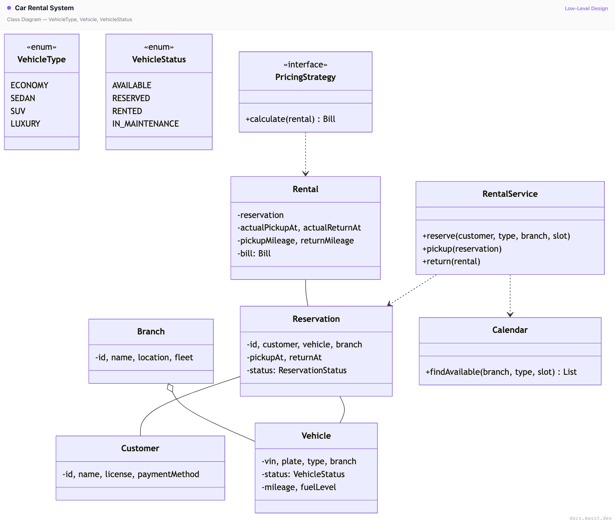Screen dimensions: 615x523
Task: Click the -vin, plate, type, branch attribute
Action: [x=309, y=461]
